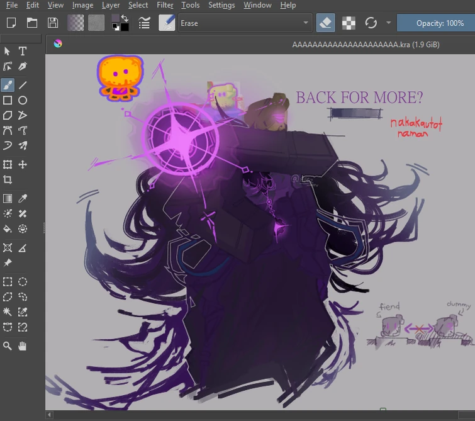Viewport: 475px width, 421px height.
Task: Select the Freehand Brush tool
Action: (8, 85)
